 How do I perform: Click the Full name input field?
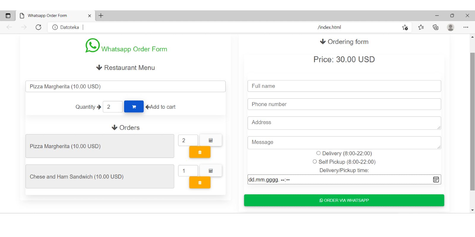[344, 86]
